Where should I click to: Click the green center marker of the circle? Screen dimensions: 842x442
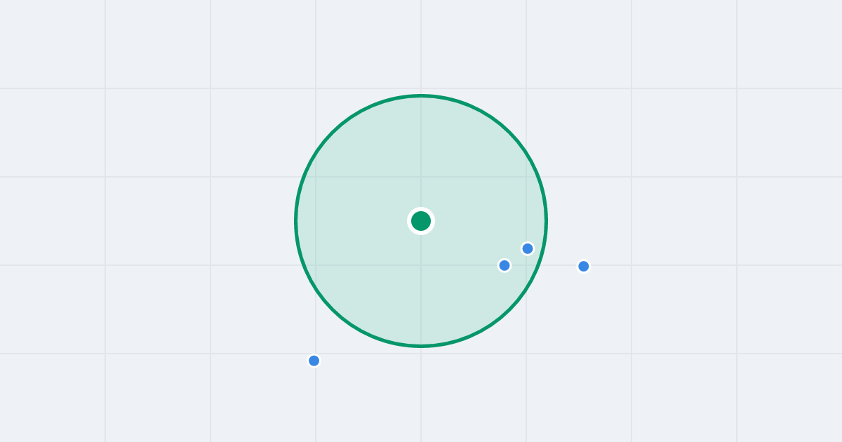click(421, 221)
